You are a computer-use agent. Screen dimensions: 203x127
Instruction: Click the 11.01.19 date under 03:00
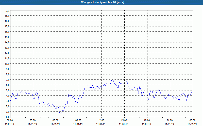32,124
